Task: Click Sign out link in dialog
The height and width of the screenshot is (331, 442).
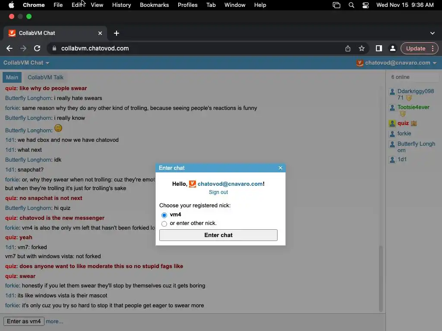Action: tap(218, 192)
